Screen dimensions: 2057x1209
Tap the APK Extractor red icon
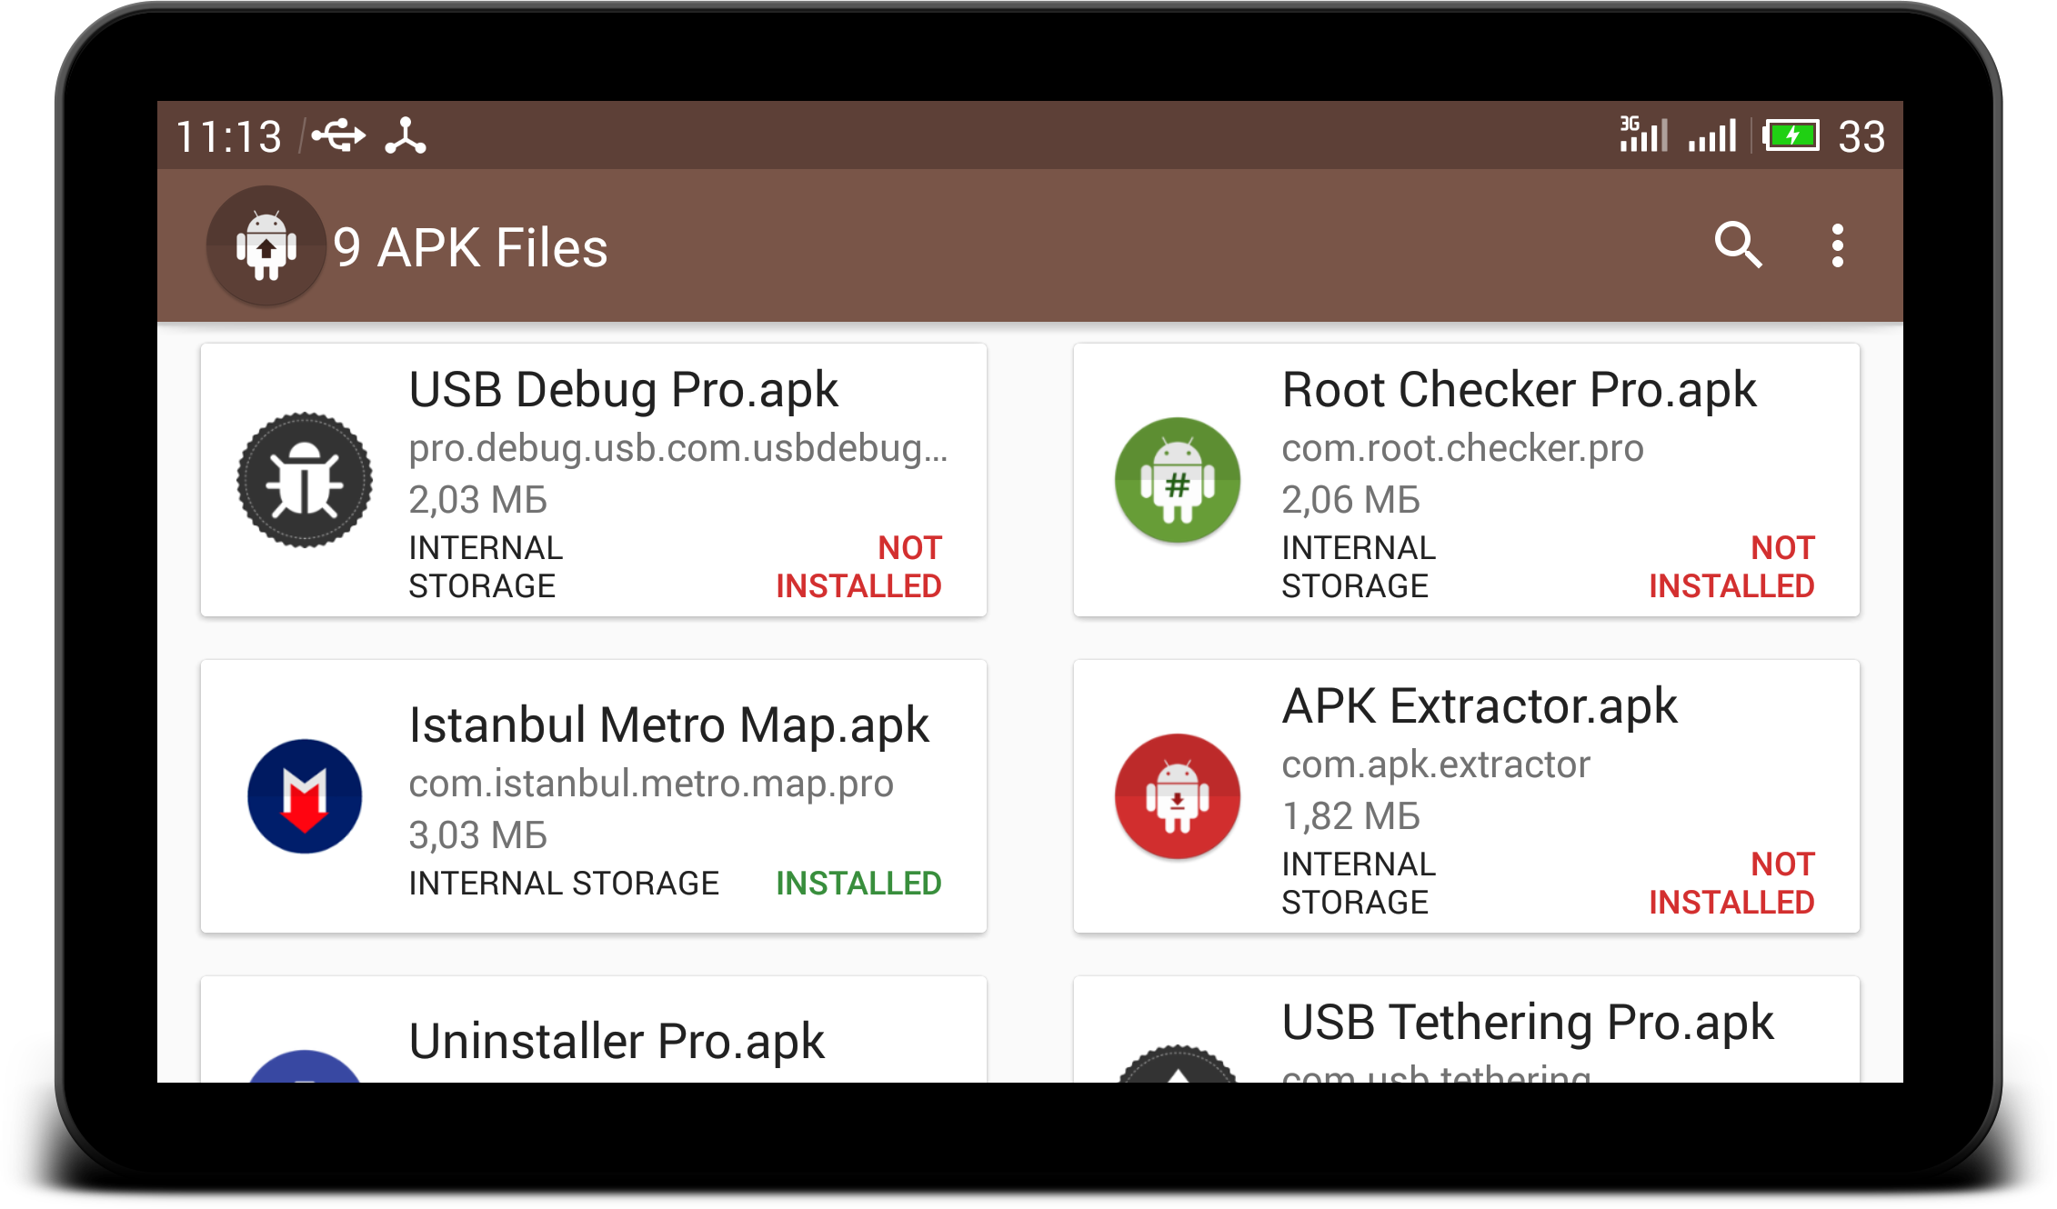tap(1177, 796)
